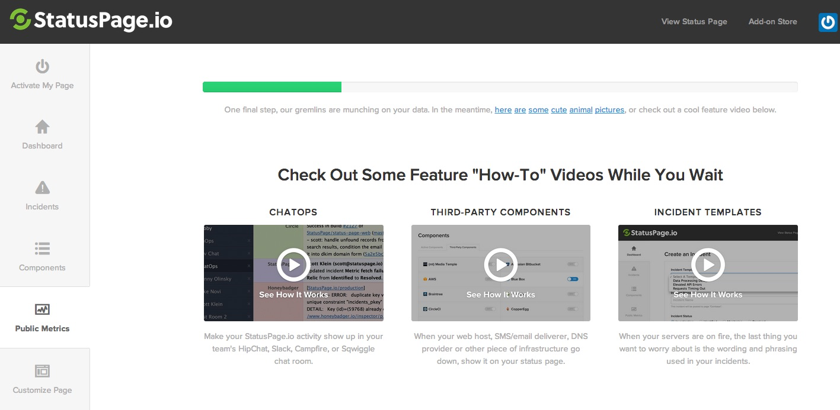The width and height of the screenshot is (840, 410).
Task: Open the Dashboard sidebar label
Action: tap(42, 146)
